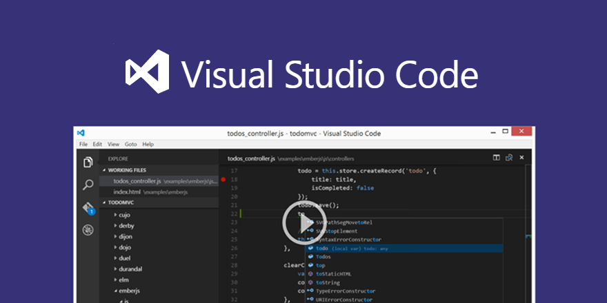
Task: Collapse the TODOMVC section
Action: [159, 202]
